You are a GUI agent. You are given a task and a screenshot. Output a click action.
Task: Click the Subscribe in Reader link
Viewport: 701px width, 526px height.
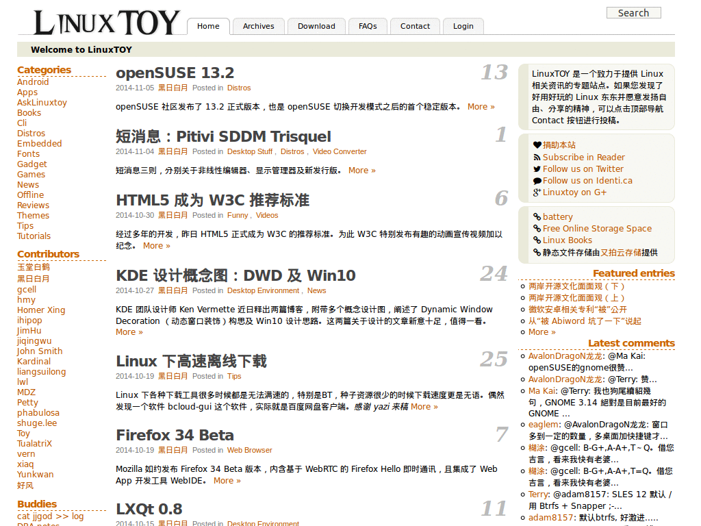584,158
